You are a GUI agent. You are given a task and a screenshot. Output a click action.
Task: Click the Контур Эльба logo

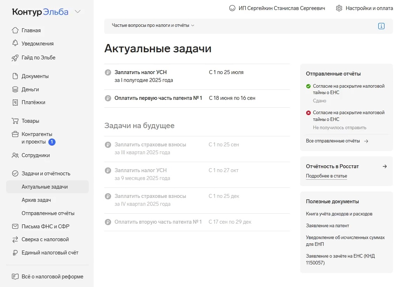40,12
